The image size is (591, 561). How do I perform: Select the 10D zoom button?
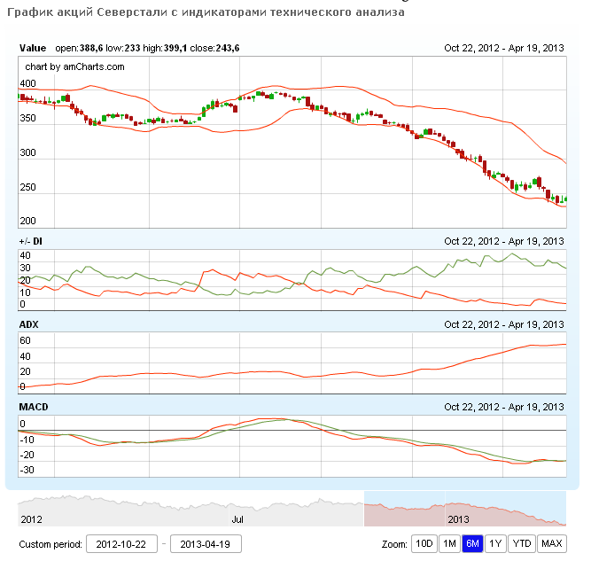(424, 543)
